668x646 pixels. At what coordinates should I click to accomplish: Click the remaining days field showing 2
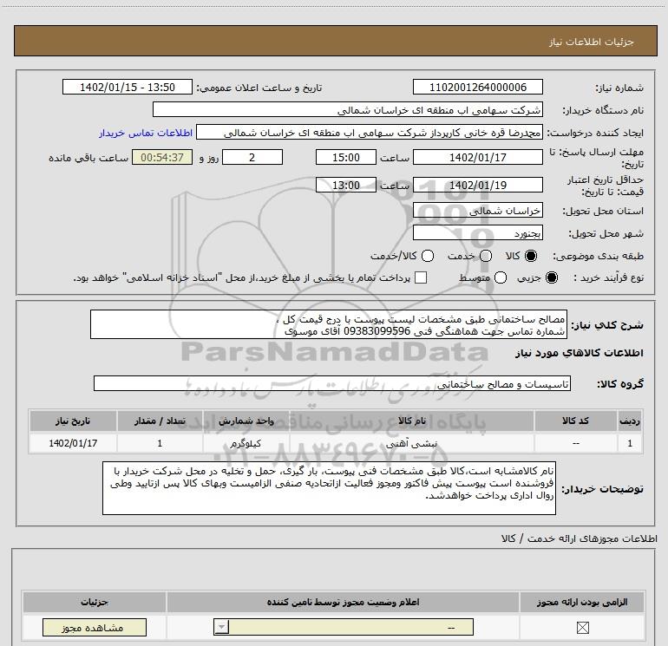pyautogui.click(x=252, y=157)
